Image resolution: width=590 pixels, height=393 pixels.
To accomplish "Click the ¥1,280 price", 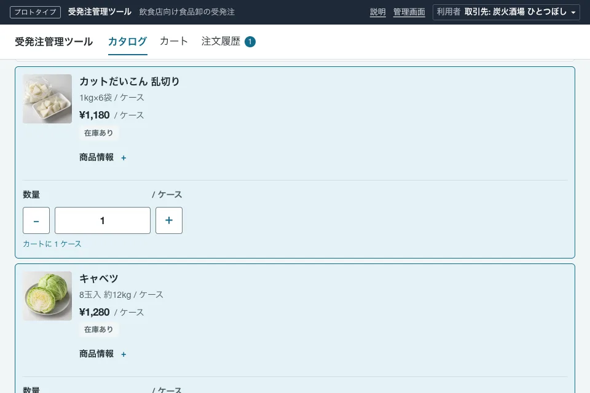I will coord(95,312).
